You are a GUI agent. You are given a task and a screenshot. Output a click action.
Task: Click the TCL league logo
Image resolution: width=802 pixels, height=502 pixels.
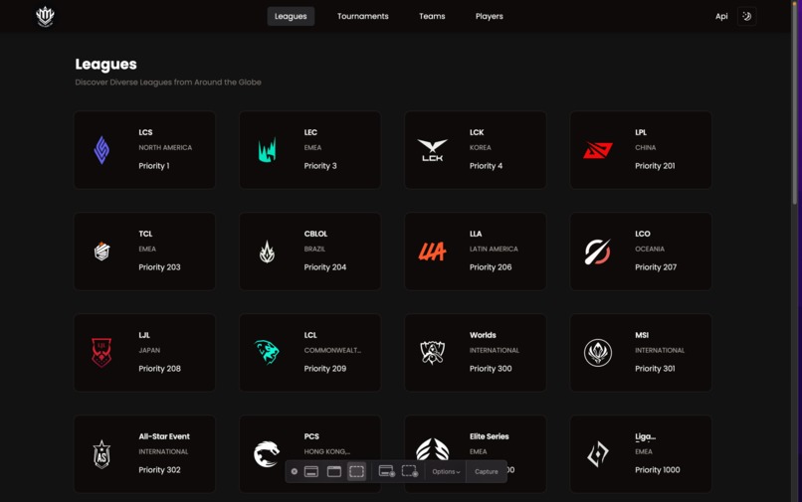tap(101, 251)
